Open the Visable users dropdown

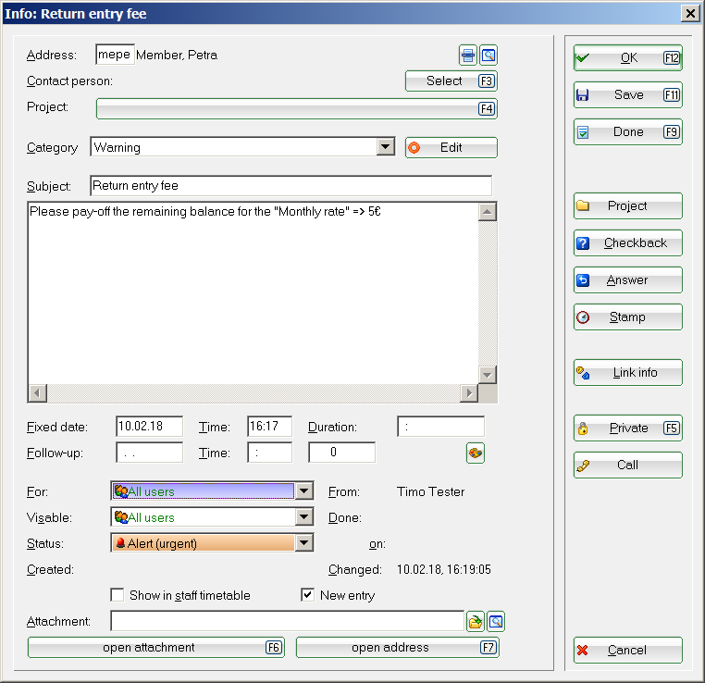303,517
